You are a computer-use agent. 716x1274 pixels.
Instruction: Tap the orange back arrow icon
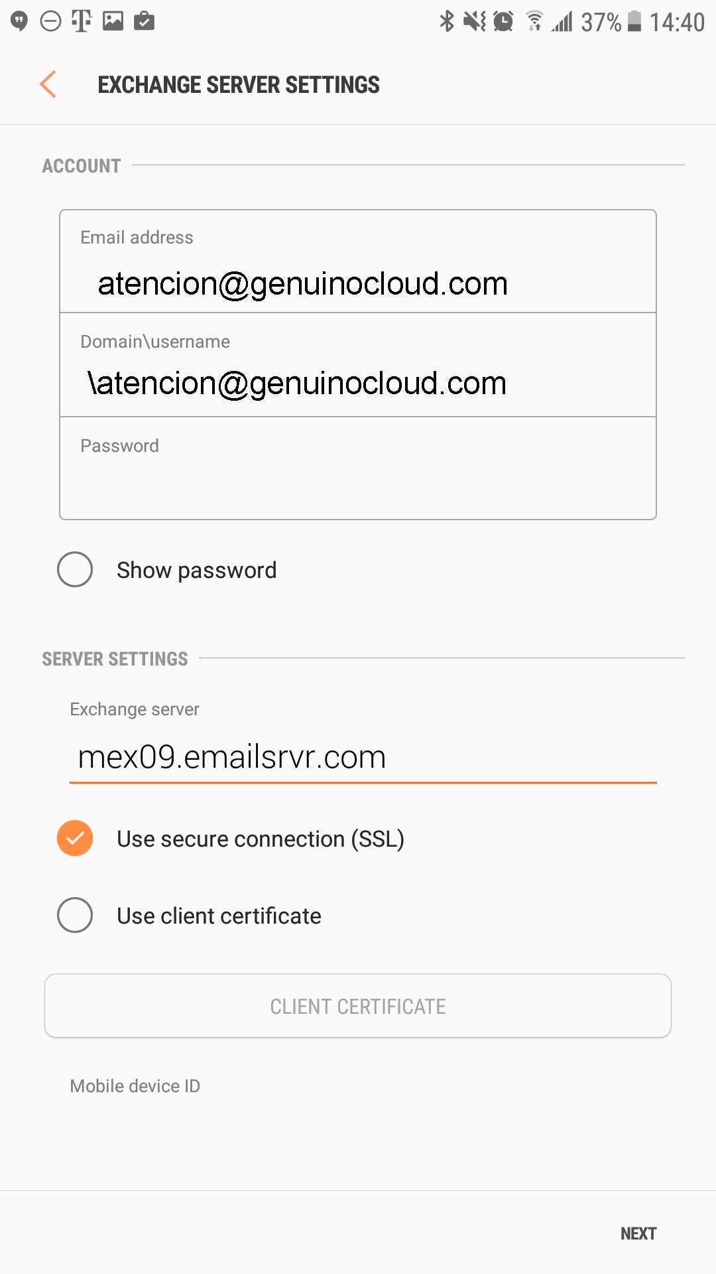point(48,84)
